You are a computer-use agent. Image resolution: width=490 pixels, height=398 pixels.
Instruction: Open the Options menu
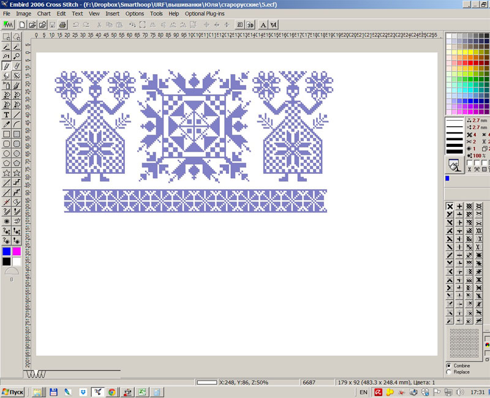tap(135, 13)
